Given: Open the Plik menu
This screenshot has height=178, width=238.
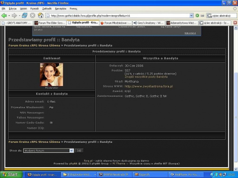Looking at the screenshot, I should coord(3,9).
